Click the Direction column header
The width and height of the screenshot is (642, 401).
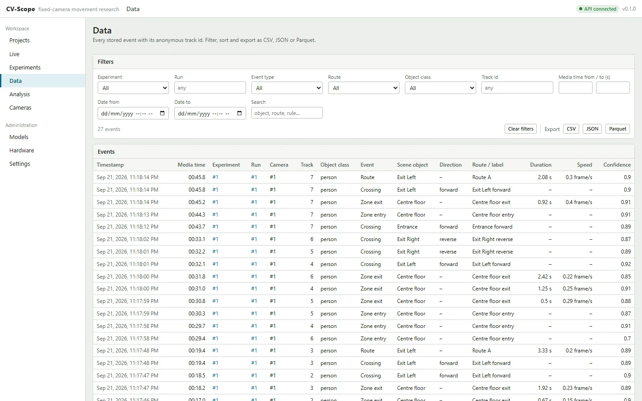point(450,165)
